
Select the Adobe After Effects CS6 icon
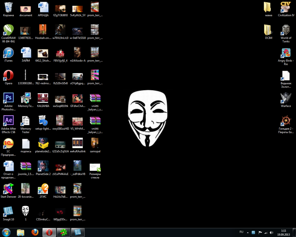(8, 121)
